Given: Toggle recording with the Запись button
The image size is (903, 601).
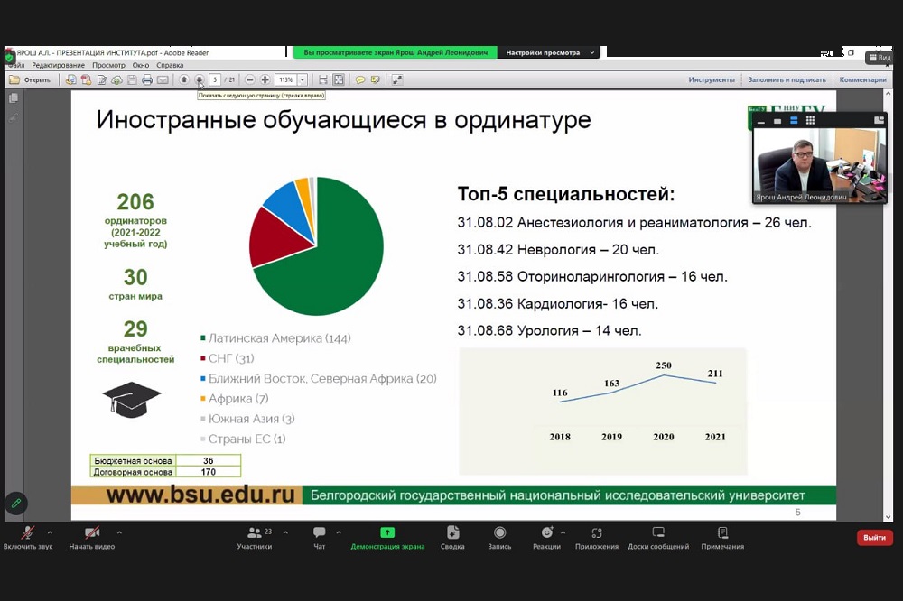Looking at the screenshot, I should tap(499, 538).
